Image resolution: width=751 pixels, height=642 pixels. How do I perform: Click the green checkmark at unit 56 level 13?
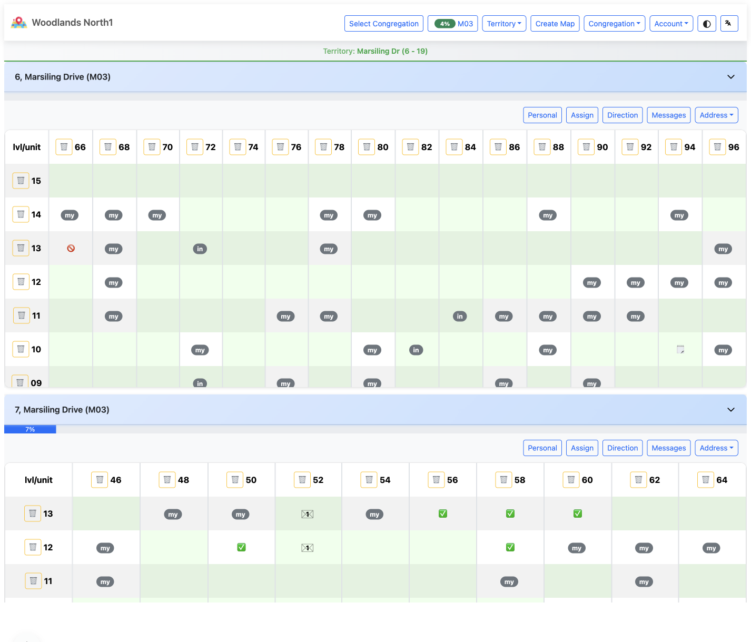[x=443, y=513]
